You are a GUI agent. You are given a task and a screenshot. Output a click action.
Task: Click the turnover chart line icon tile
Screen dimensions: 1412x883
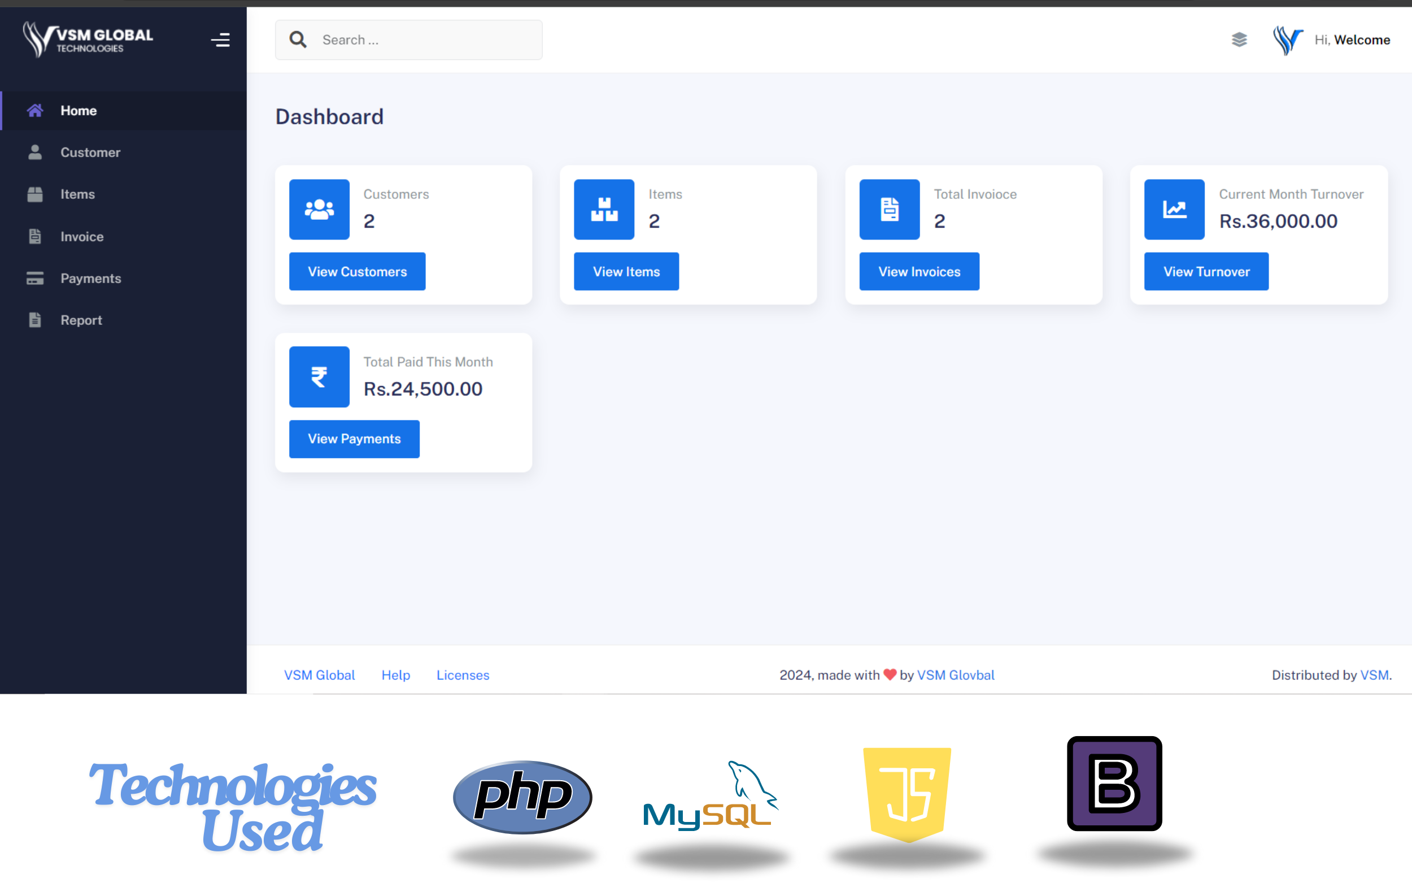coord(1174,209)
